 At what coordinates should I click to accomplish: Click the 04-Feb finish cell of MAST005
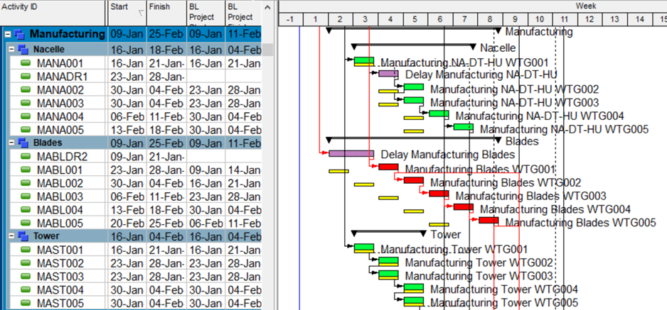tap(166, 303)
